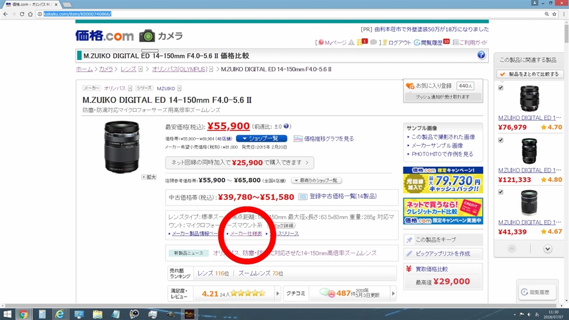Expand the レンズ breadcrumb dropdown
Image resolution: width=569 pixels, height=320 pixels.
141,69
